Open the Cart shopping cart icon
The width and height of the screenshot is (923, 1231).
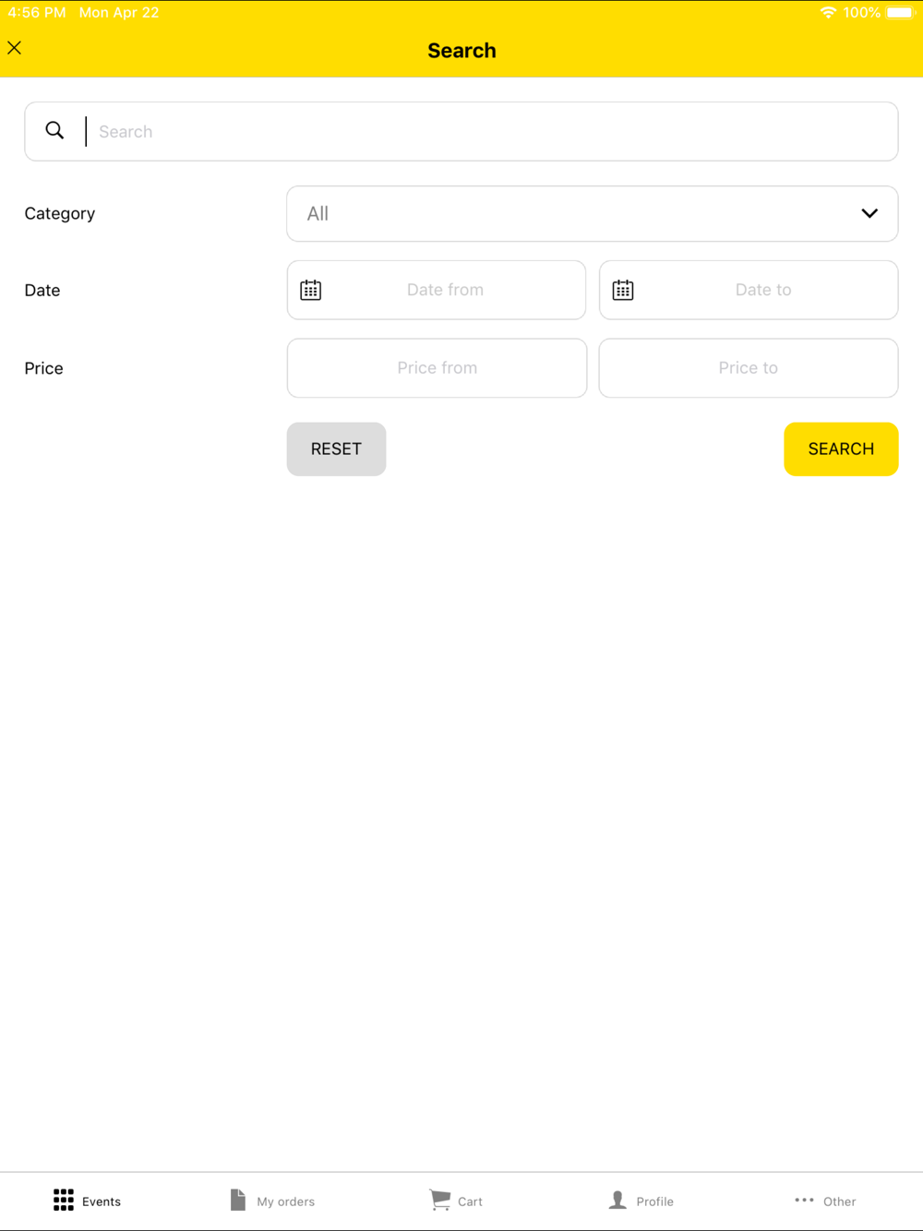click(440, 1200)
